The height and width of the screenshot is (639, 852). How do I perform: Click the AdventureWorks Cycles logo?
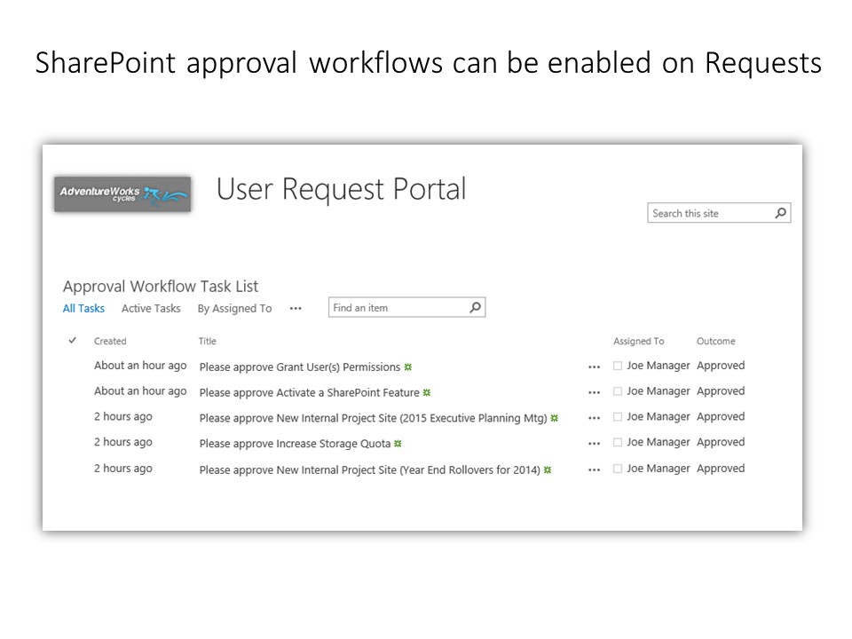(x=122, y=194)
